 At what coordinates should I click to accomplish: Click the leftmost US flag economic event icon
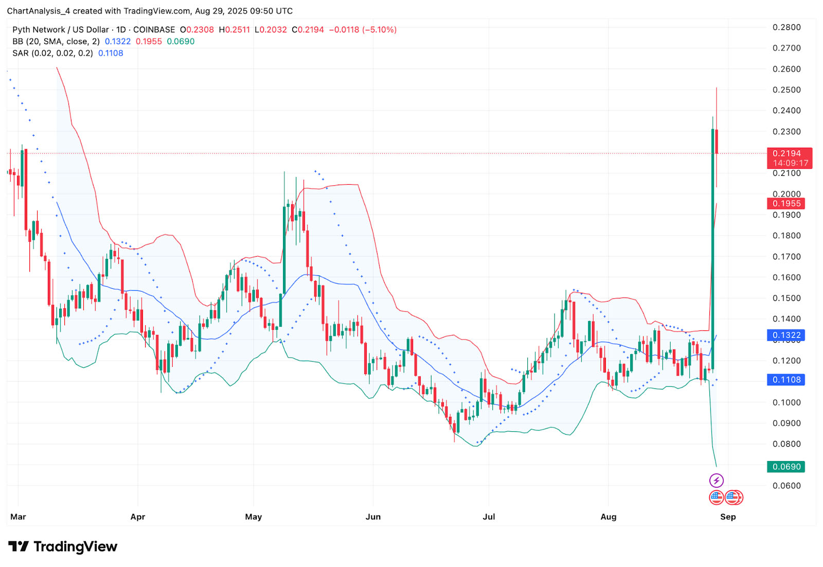(x=717, y=498)
